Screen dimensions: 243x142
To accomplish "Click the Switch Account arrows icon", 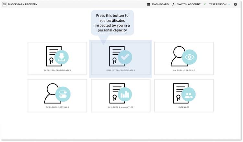I will click(x=174, y=4).
